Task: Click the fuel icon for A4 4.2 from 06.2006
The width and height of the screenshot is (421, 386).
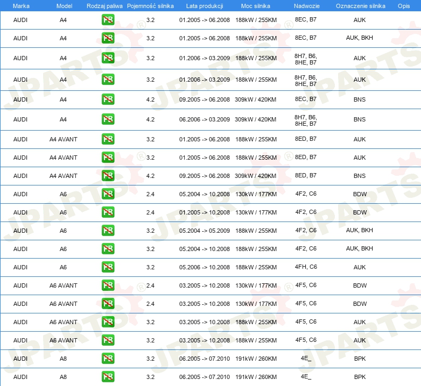Action: (108, 119)
